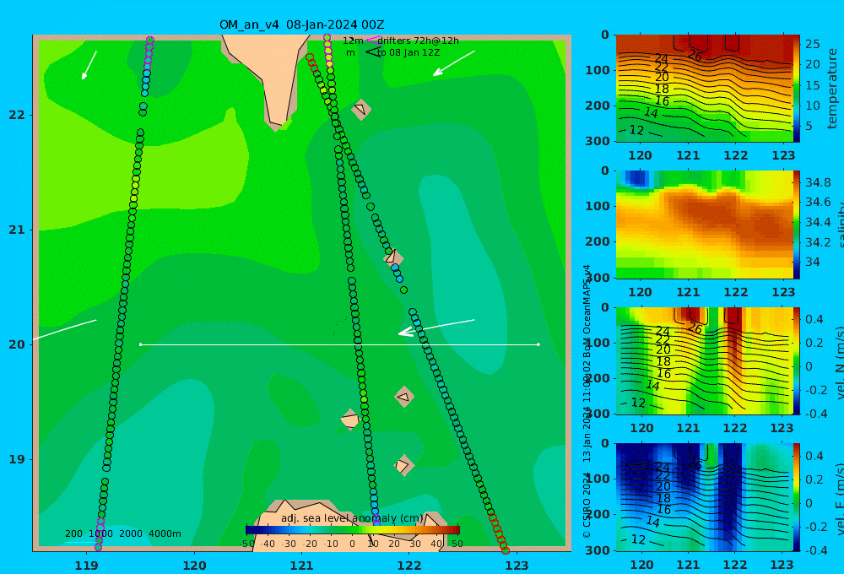Click the island near 121.85E, 20.75N

(x=393, y=257)
